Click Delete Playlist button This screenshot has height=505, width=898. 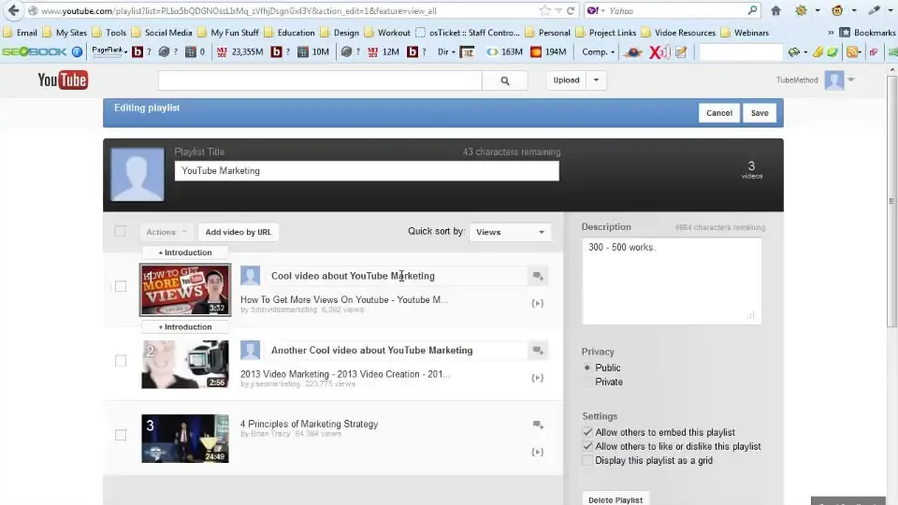point(616,499)
